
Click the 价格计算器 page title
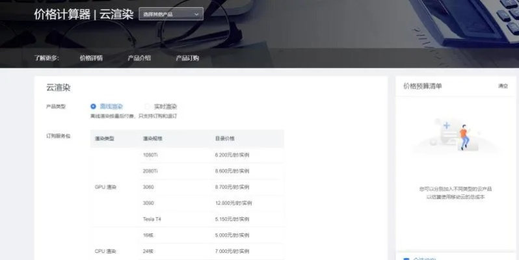[x=62, y=14]
